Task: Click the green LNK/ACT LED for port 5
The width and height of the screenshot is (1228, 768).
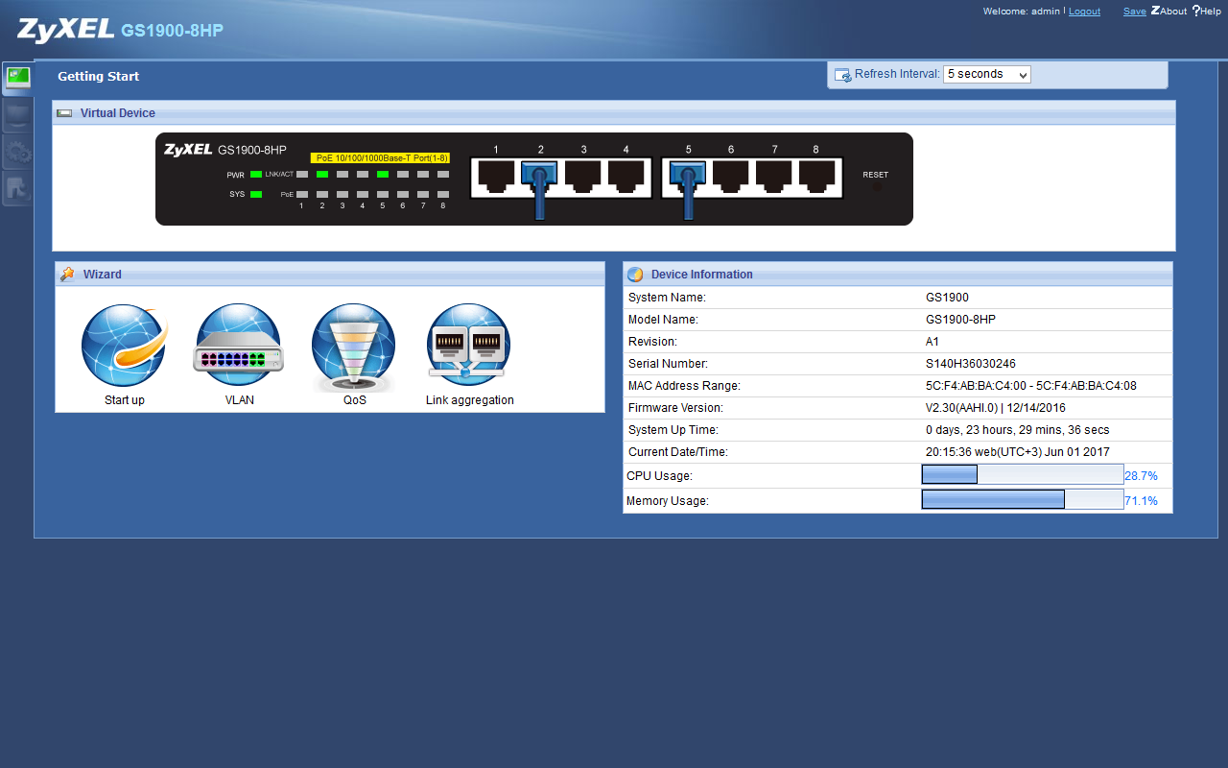Action: point(383,174)
